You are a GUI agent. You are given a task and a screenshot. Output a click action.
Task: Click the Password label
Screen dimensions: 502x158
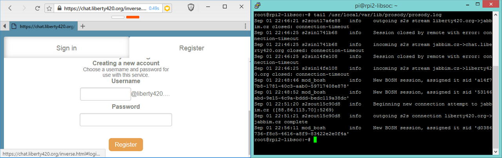pyautogui.click(x=126, y=107)
